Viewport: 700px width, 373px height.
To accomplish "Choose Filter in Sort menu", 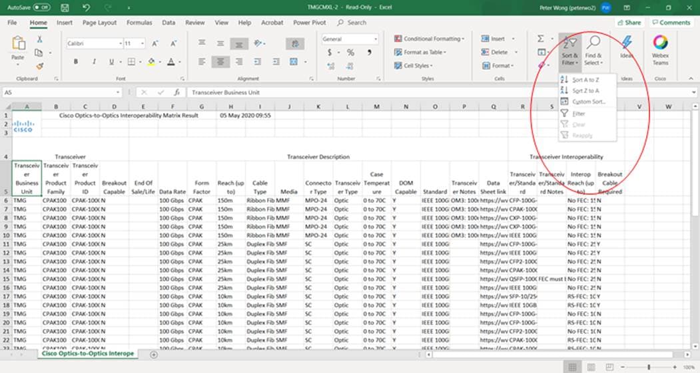I will 586,114.
